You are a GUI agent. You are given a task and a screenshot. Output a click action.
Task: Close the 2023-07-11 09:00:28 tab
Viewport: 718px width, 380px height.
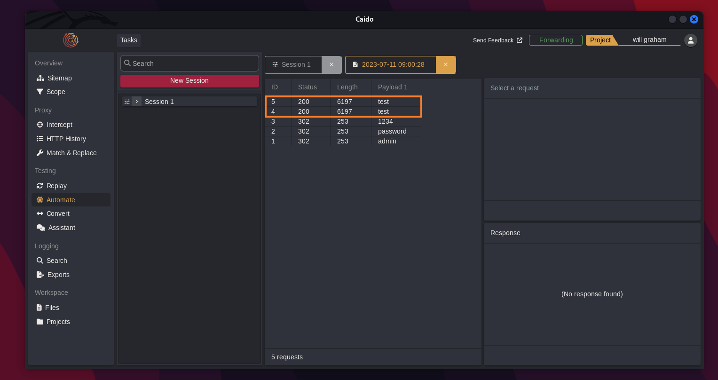click(446, 64)
